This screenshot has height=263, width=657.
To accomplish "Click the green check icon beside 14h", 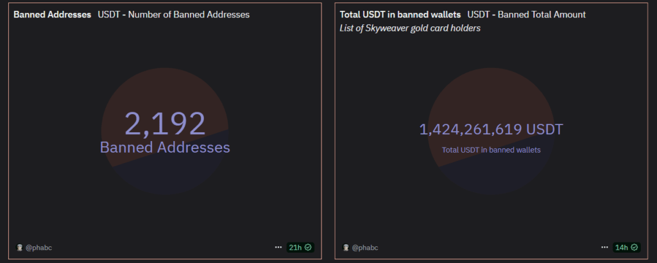I will pos(634,248).
